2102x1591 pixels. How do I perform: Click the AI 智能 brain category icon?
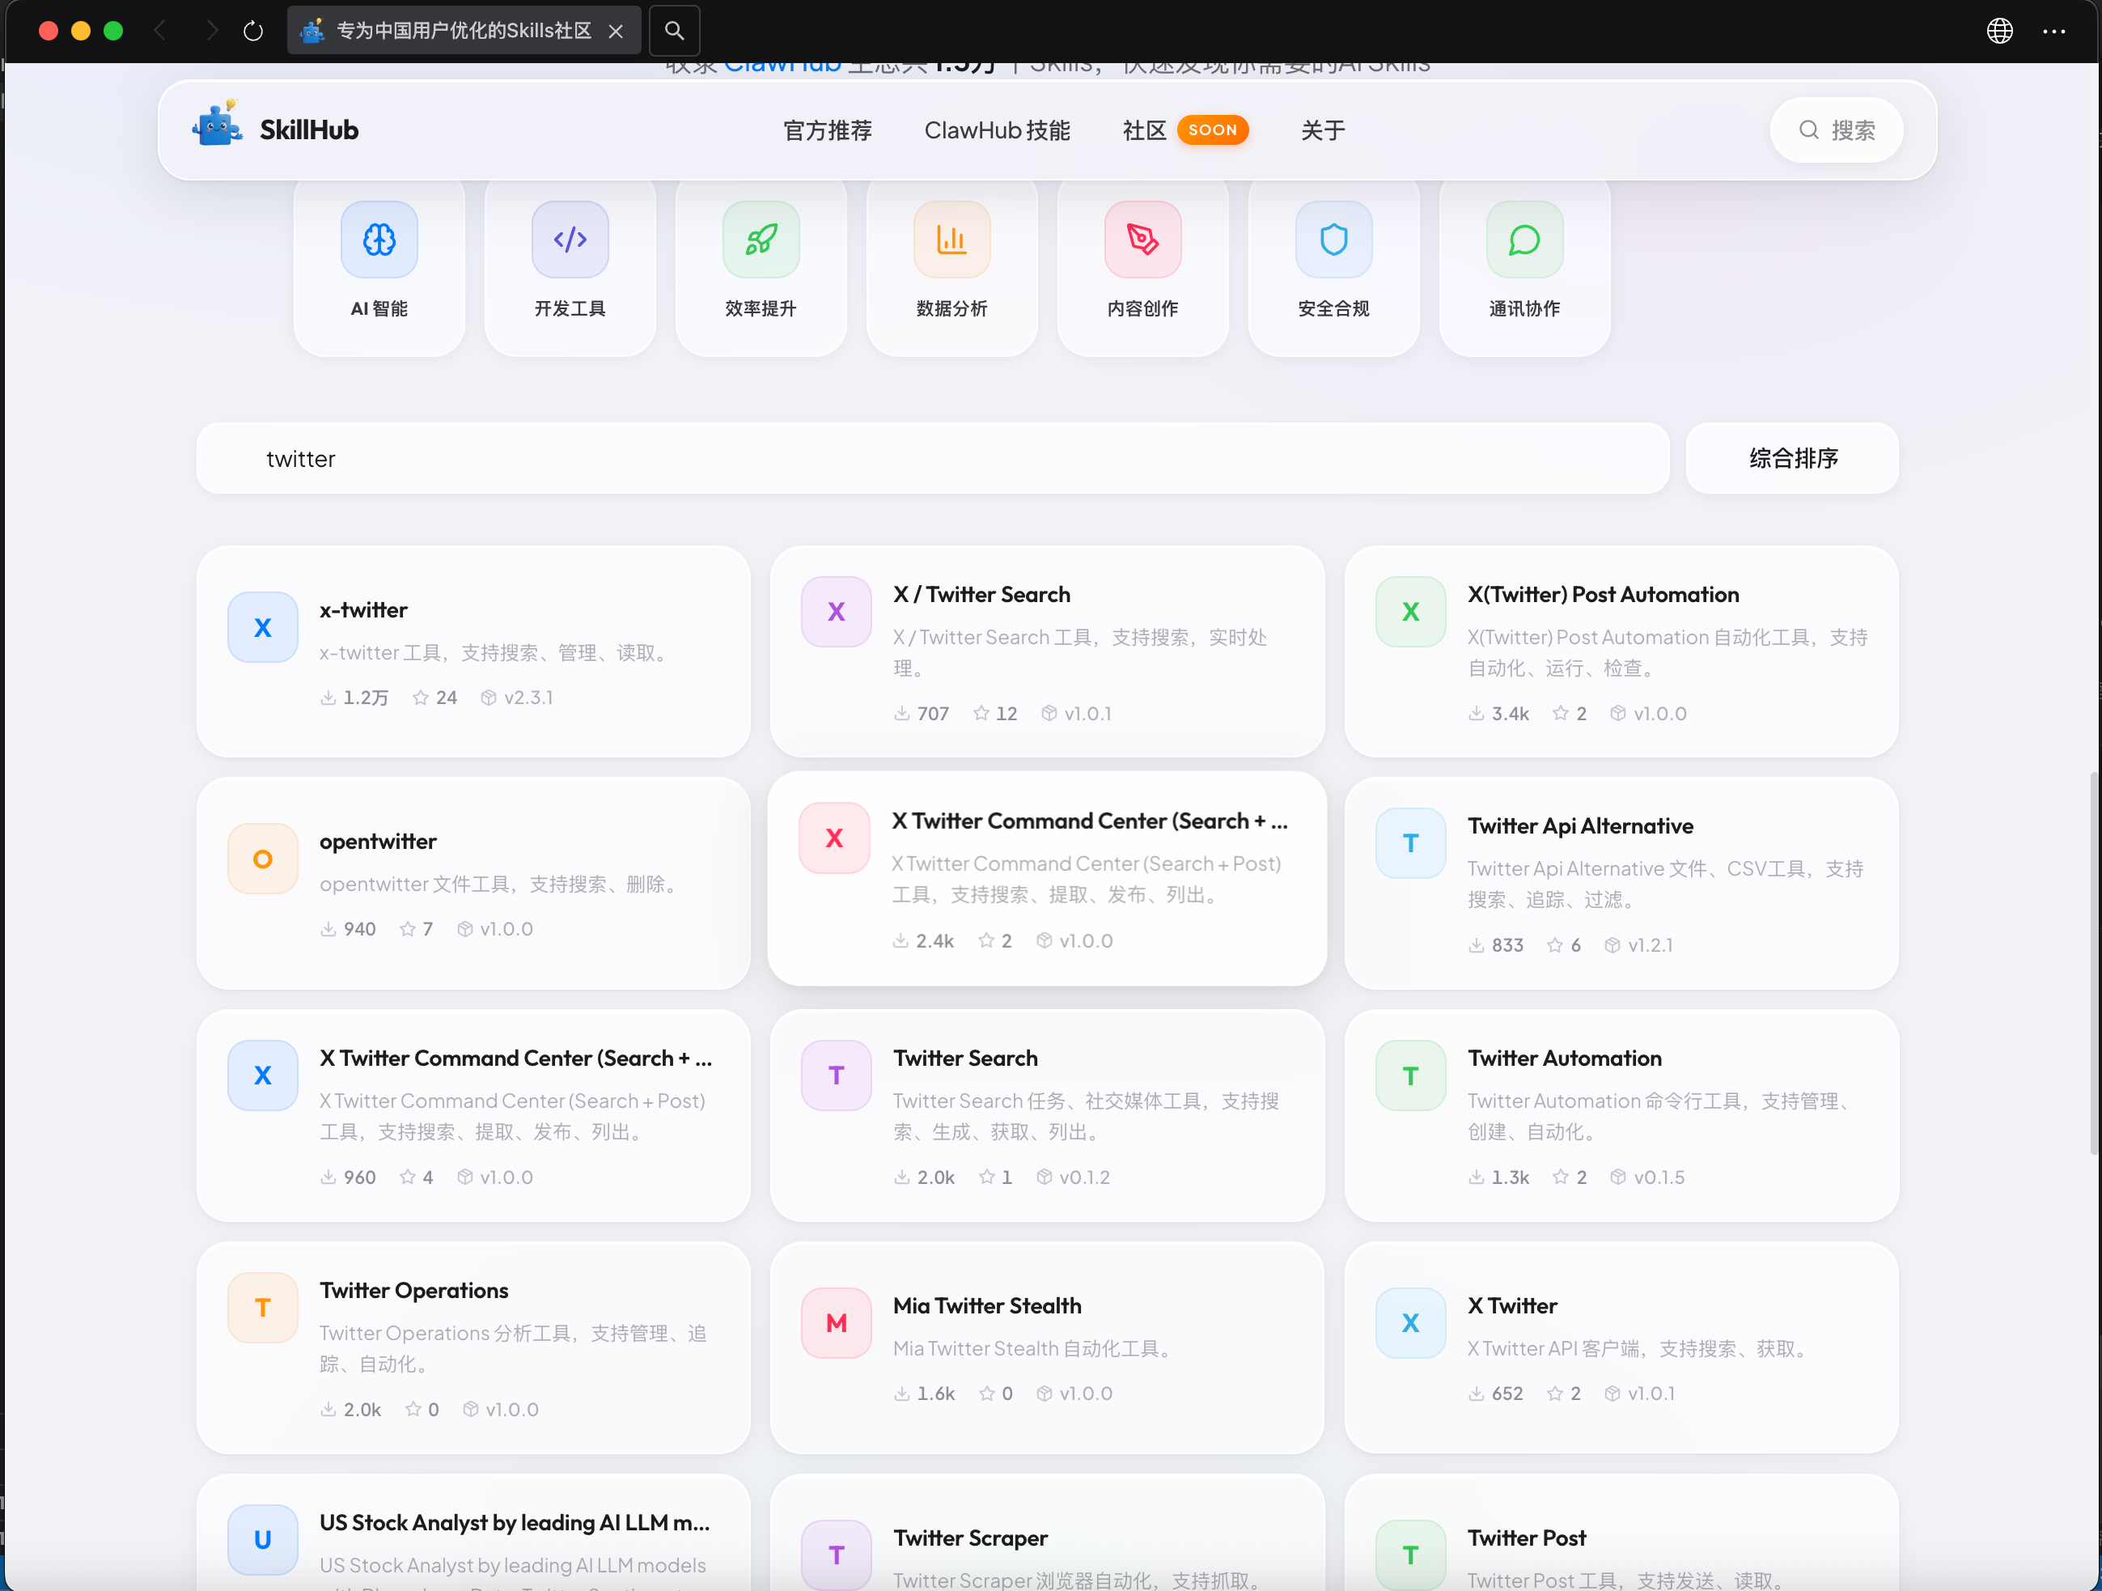(379, 240)
